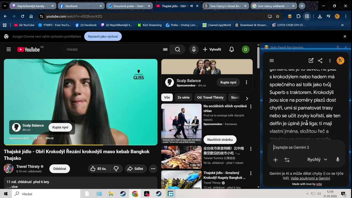Expand description with ...více
The height and width of the screenshot is (198, 352).
tap(13, 187)
